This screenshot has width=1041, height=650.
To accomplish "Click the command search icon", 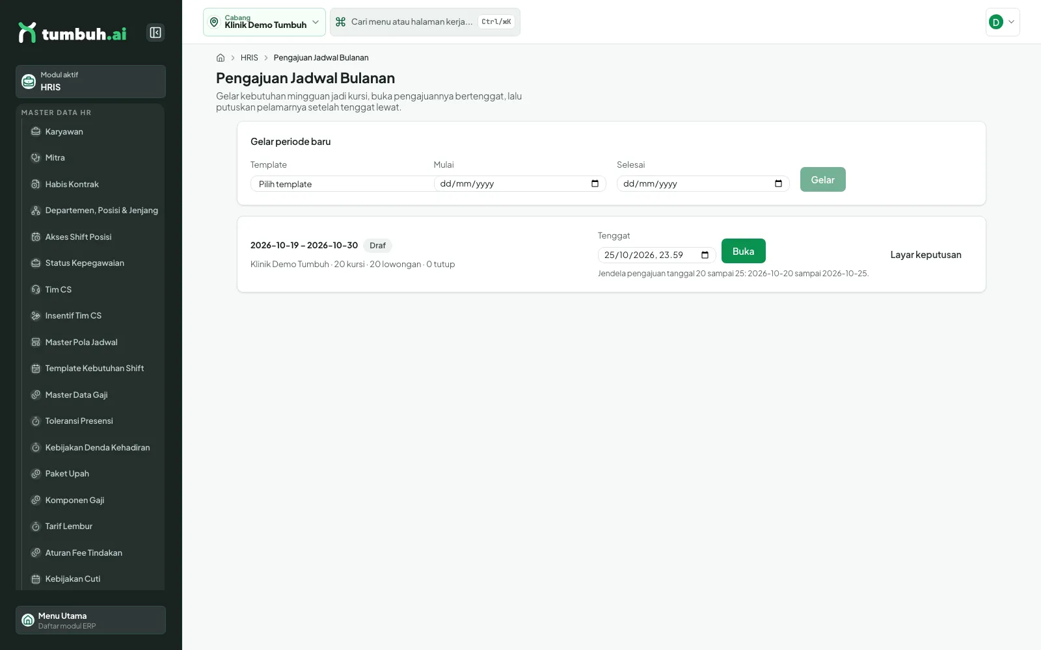I will pyautogui.click(x=340, y=22).
